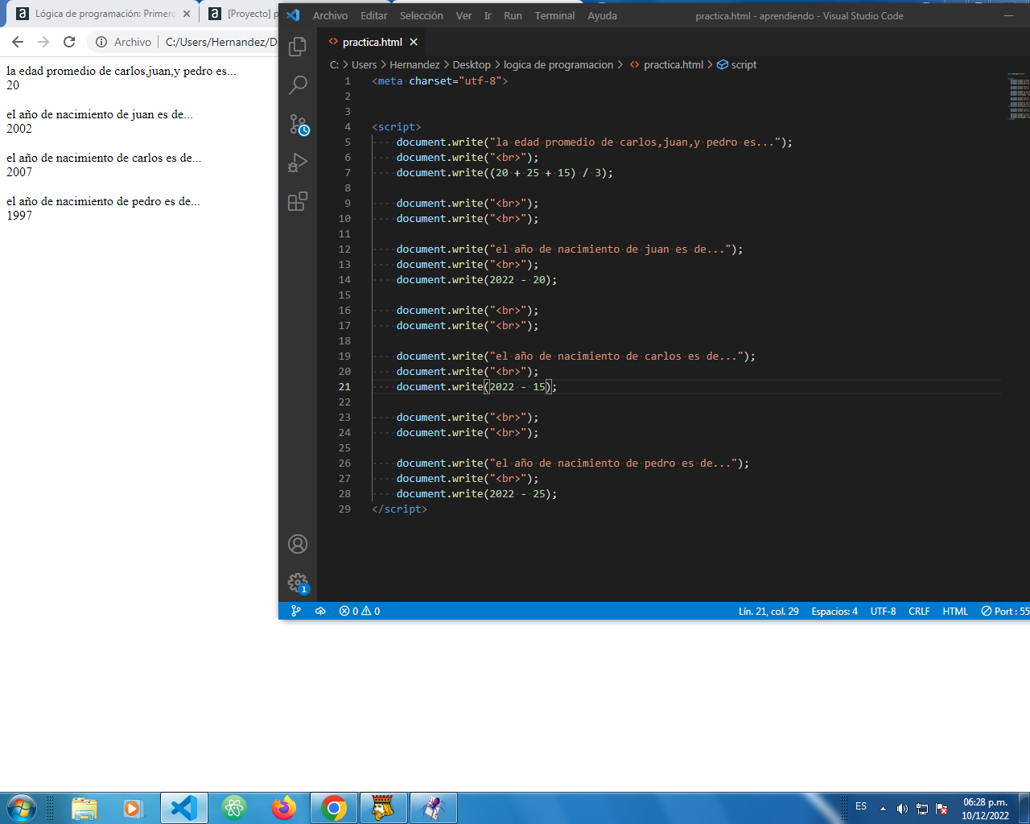The height and width of the screenshot is (824, 1030).
Task: Click the HTML language mode item
Action: point(955,611)
